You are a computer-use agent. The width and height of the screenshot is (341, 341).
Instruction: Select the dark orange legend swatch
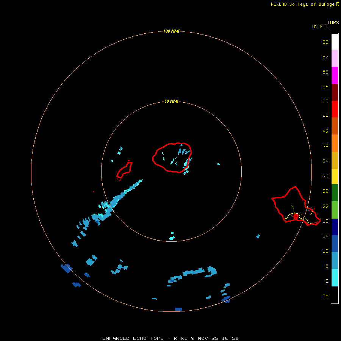tap(335, 126)
